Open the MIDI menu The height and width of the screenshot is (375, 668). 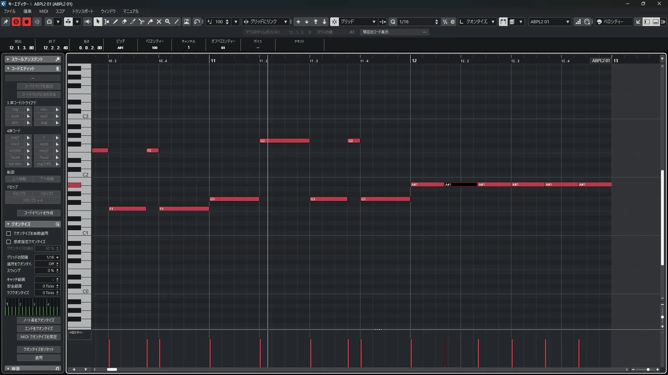43,11
